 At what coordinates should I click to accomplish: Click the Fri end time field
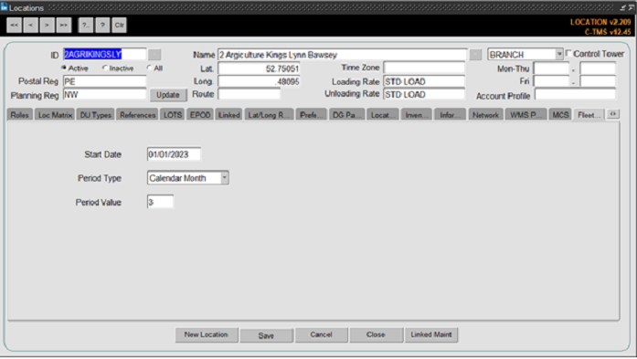(598, 81)
